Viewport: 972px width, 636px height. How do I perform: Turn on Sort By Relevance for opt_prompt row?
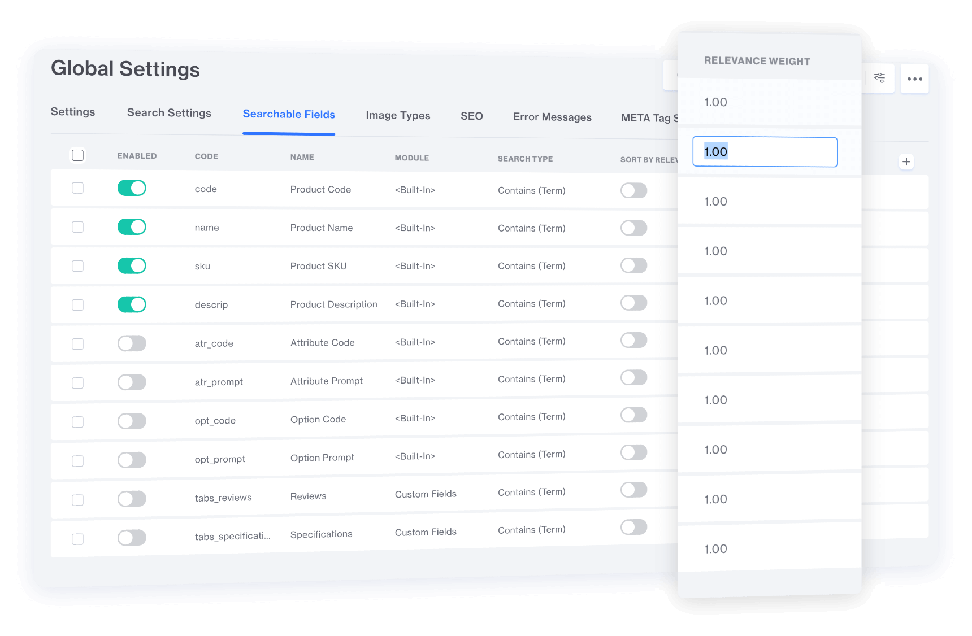coord(633,452)
